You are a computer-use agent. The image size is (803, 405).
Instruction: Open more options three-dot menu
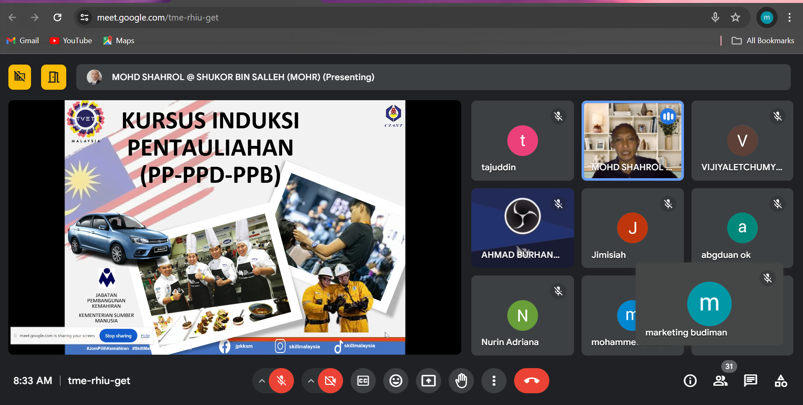pyautogui.click(x=494, y=381)
